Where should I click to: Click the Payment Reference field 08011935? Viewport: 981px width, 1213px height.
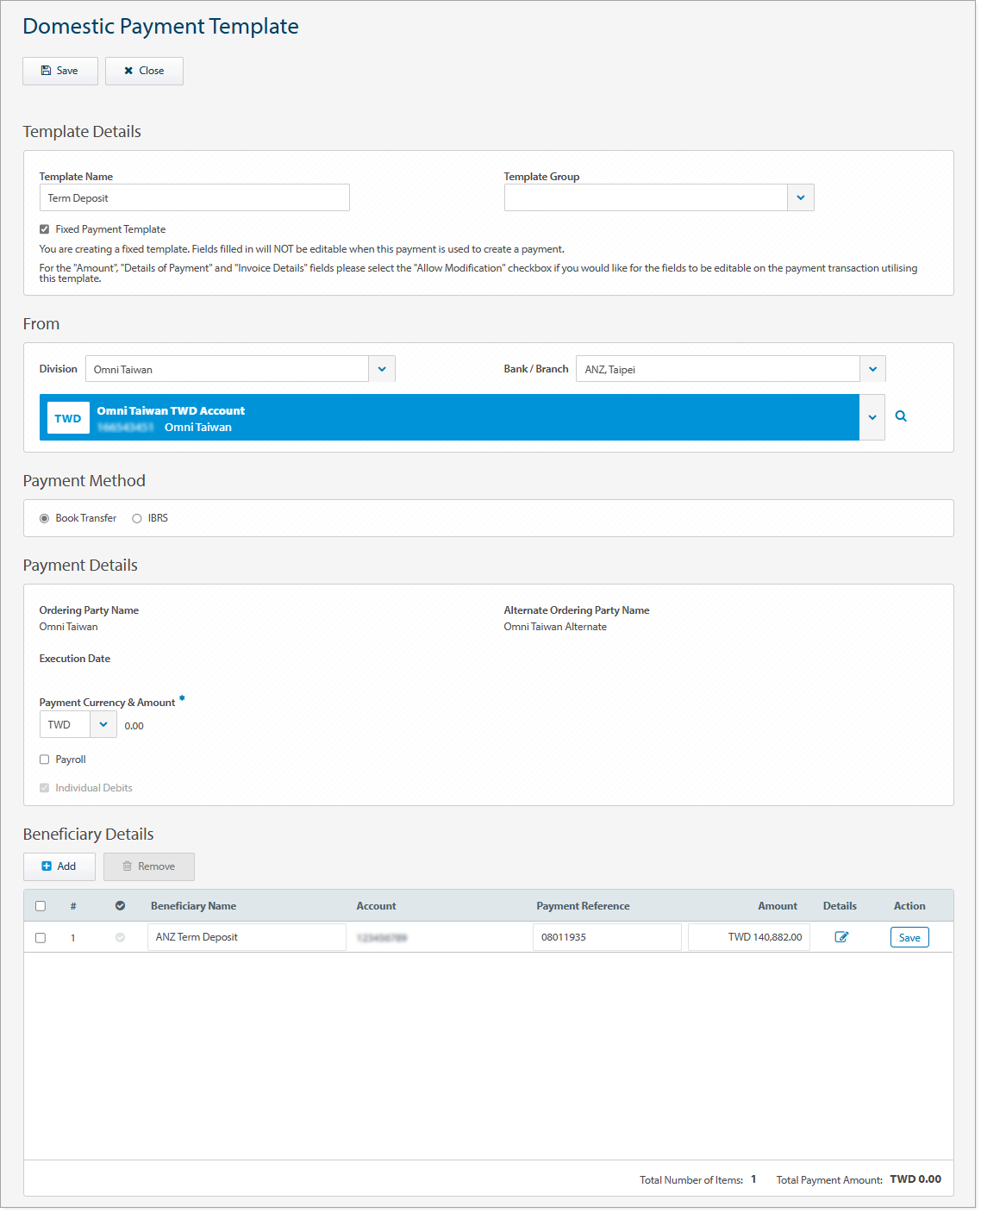[x=606, y=937]
